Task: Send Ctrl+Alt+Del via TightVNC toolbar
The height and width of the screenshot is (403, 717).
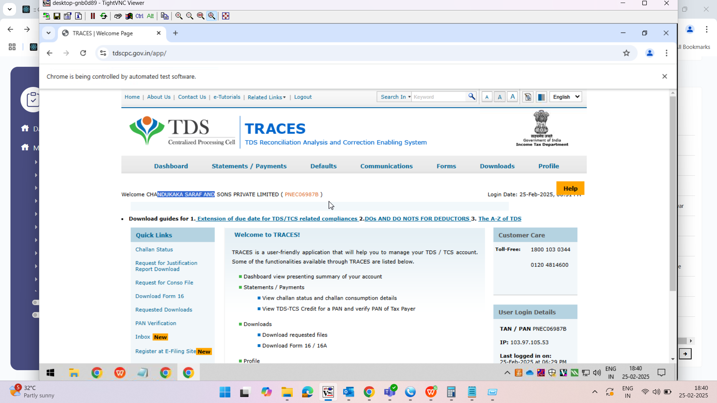Action: pyautogui.click(x=118, y=16)
